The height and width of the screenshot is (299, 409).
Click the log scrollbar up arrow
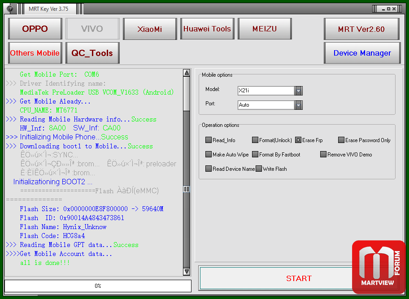(187, 73)
